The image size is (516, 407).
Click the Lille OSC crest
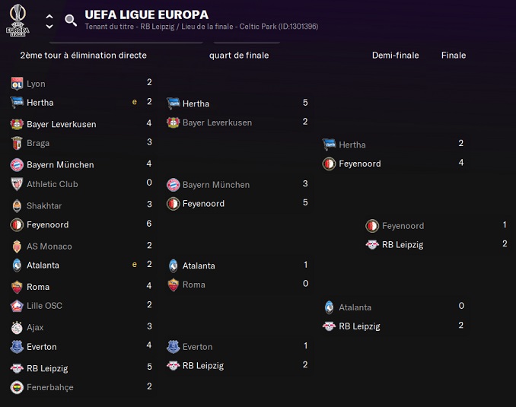17,306
